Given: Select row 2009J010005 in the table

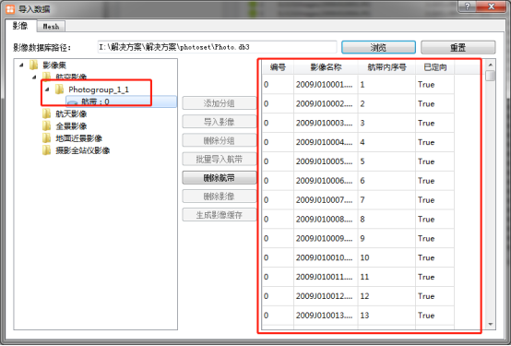Looking at the screenshot, I should click(x=358, y=161).
